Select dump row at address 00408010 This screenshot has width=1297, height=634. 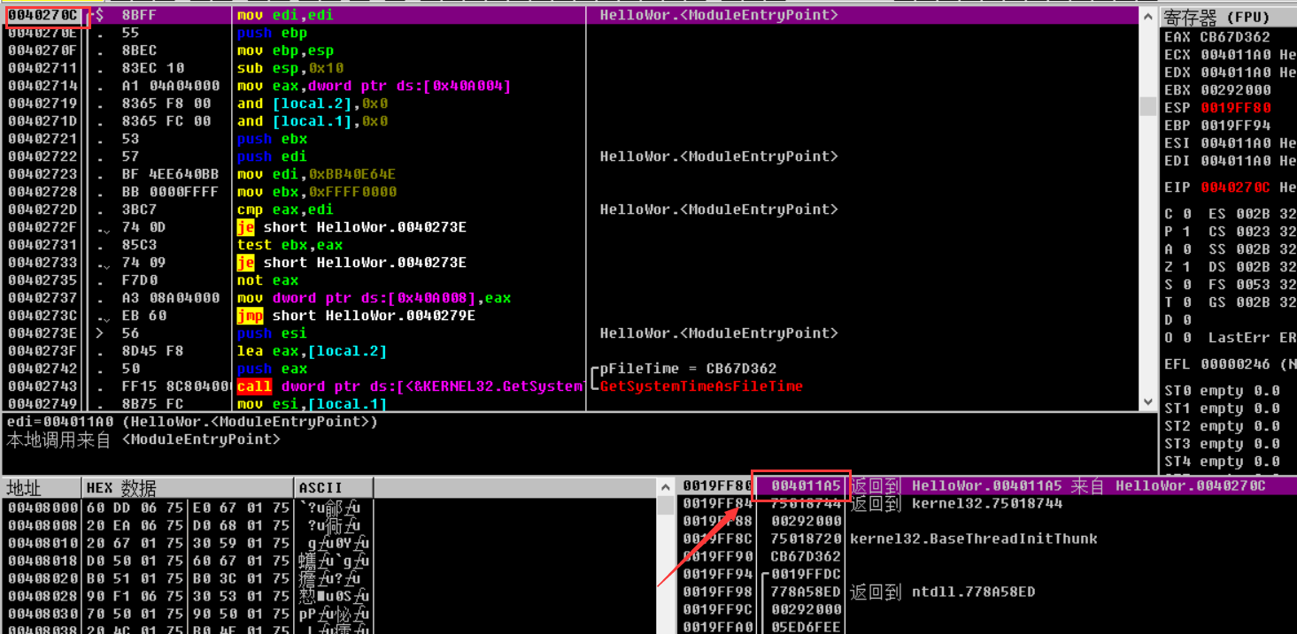pos(188,543)
